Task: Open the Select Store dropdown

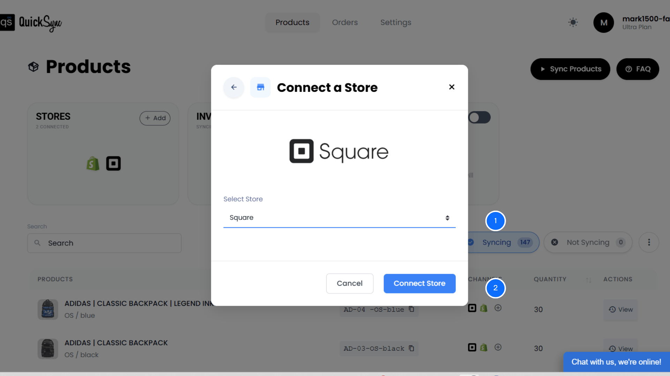Action: [339, 218]
